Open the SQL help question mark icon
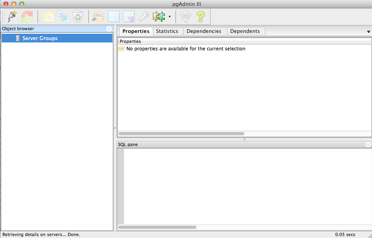This screenshot has height=238, width=372. click(x=201, y=17)
